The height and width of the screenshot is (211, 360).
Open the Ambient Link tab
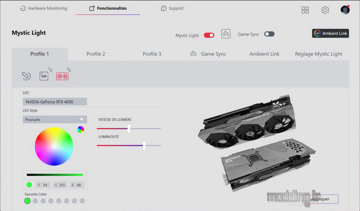(265, 54)
